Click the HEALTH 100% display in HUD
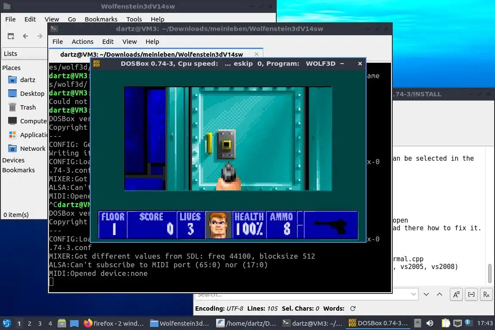 click(x=248, y=225)
